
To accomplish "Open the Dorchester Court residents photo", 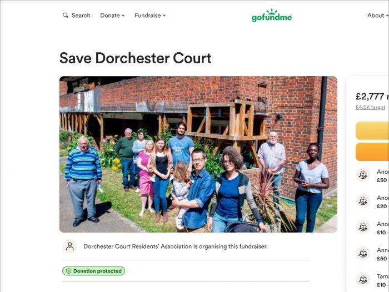I will coord(198,154).
